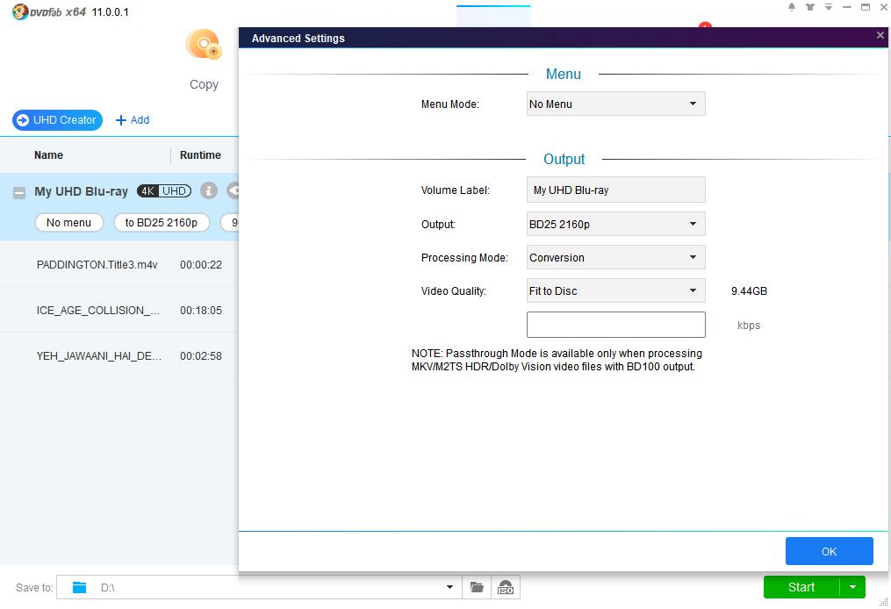The width and height of the screenshot is (891, 609).
Task: Click the blue folder icon in Save to field
Action: 80,587
